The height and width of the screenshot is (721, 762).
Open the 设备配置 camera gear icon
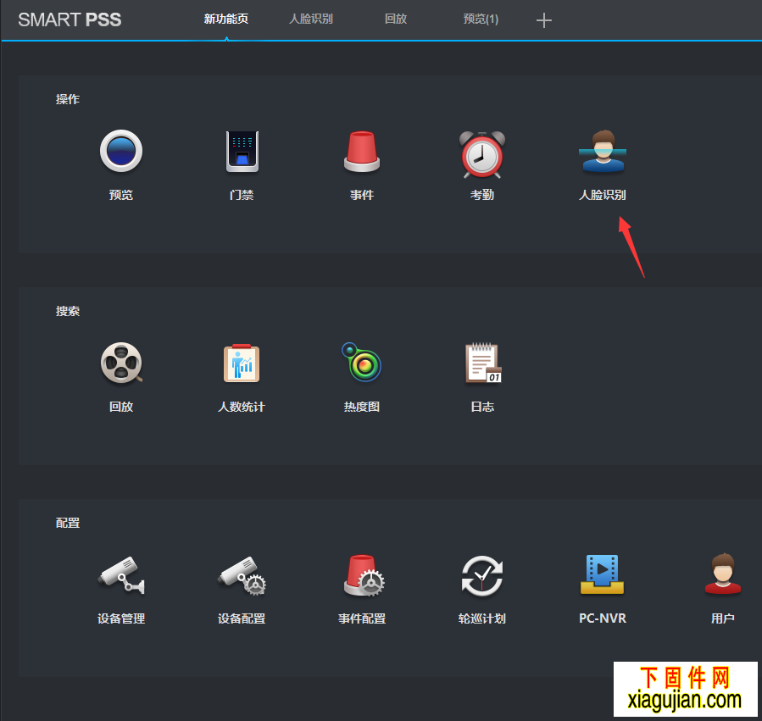pyautogui.click(x=242, y=576)
